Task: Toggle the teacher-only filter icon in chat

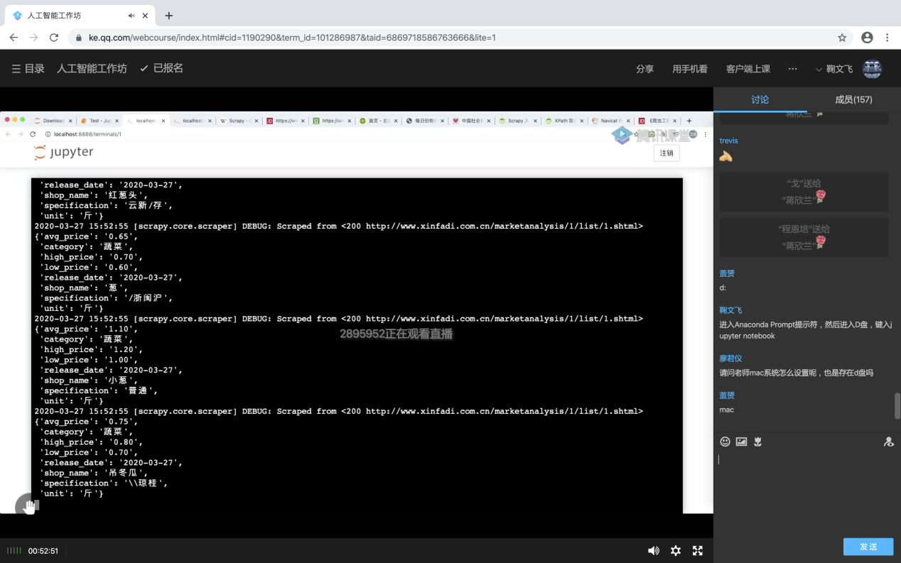Action: point(888,442)
